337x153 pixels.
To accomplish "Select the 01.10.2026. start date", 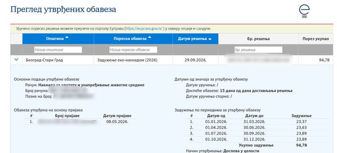I will 216,139.
